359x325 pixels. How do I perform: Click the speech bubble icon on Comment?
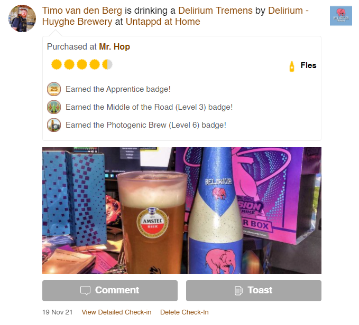(86, 290)
